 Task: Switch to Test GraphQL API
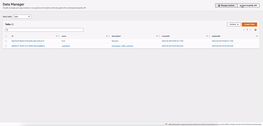pyautogui.click(x=249, y=6)
